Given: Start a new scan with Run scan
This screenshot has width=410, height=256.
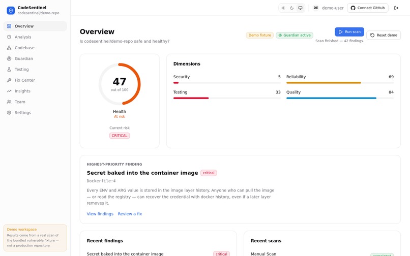Looking at the screenshot, I should pos(349,32).
